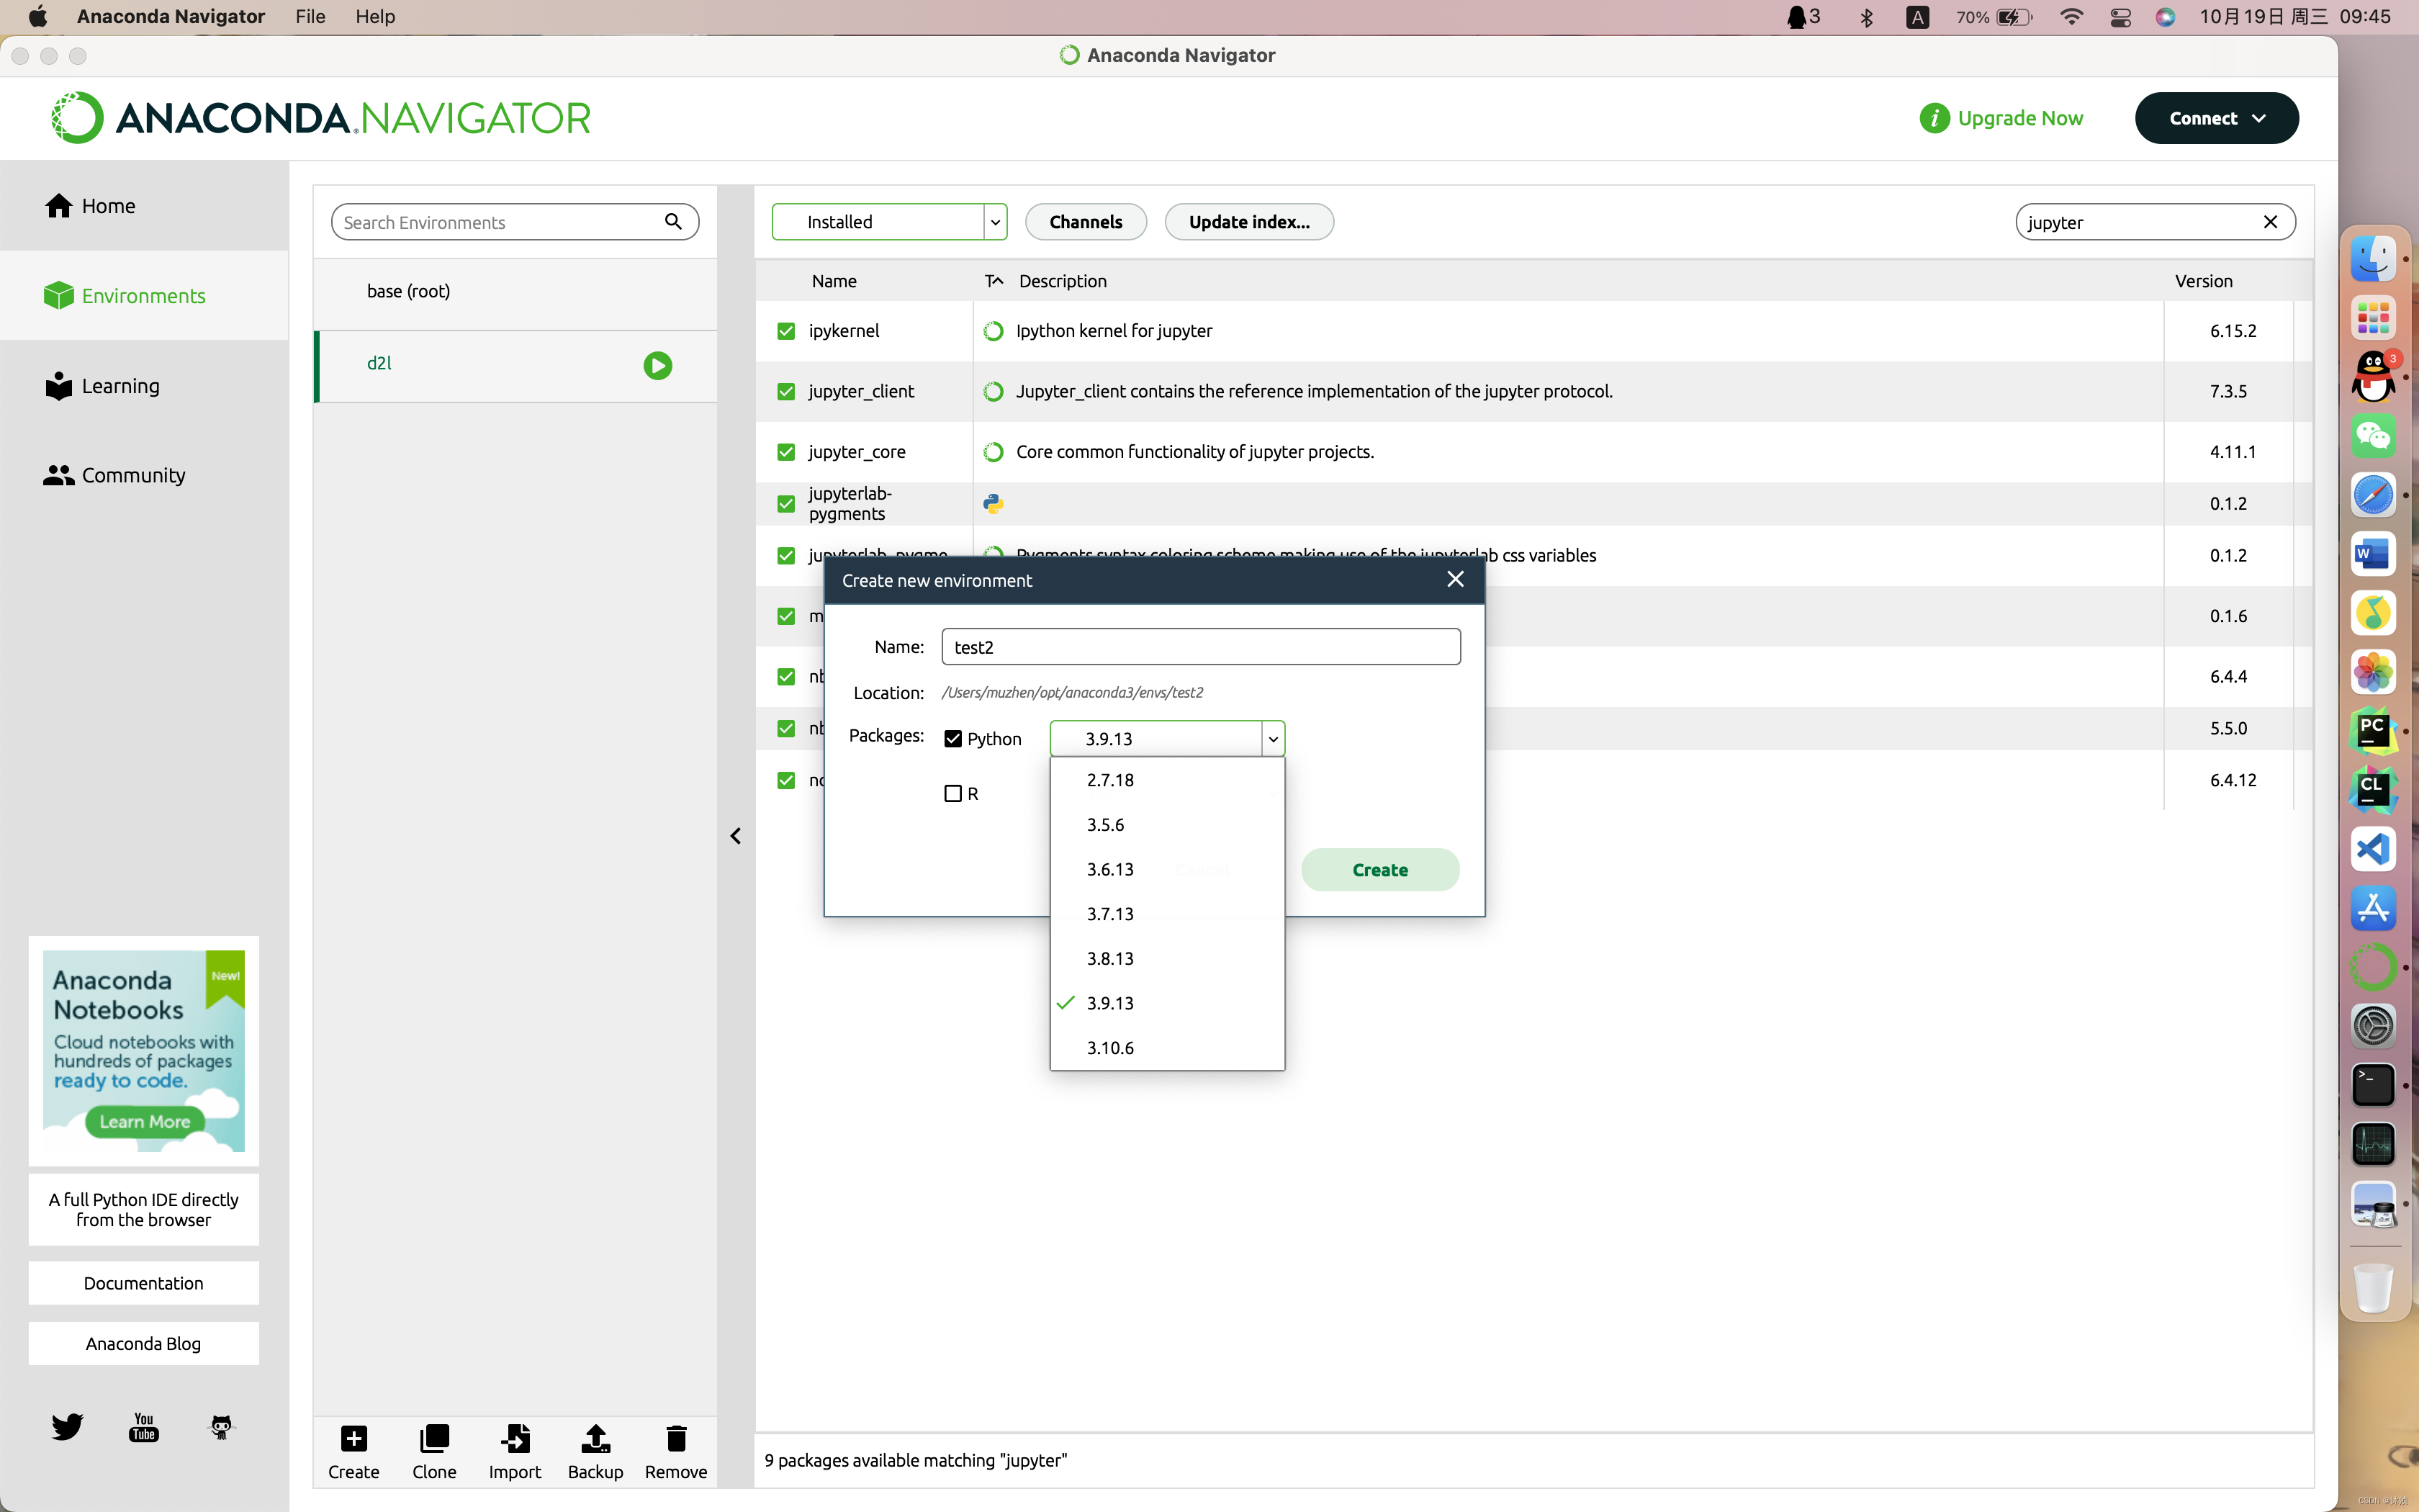
Task: Clear the jupyter package search text
Action: (2270, 222)
